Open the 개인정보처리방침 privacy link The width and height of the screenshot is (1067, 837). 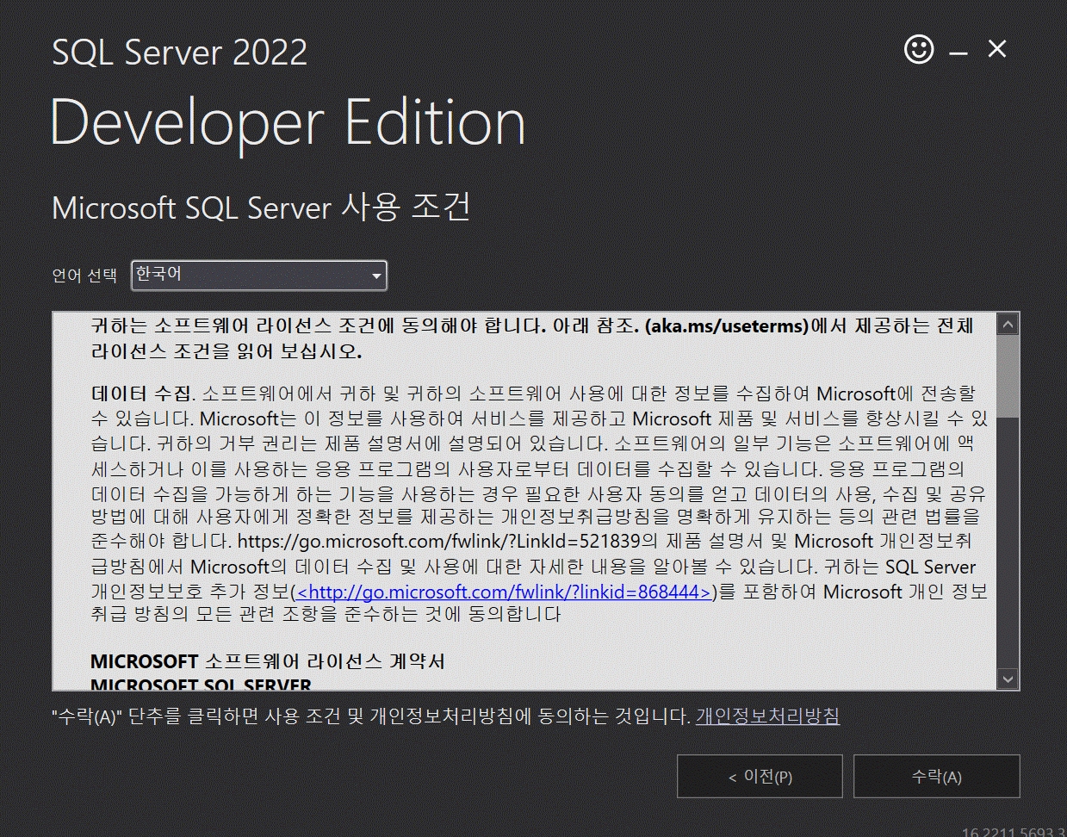767,716
